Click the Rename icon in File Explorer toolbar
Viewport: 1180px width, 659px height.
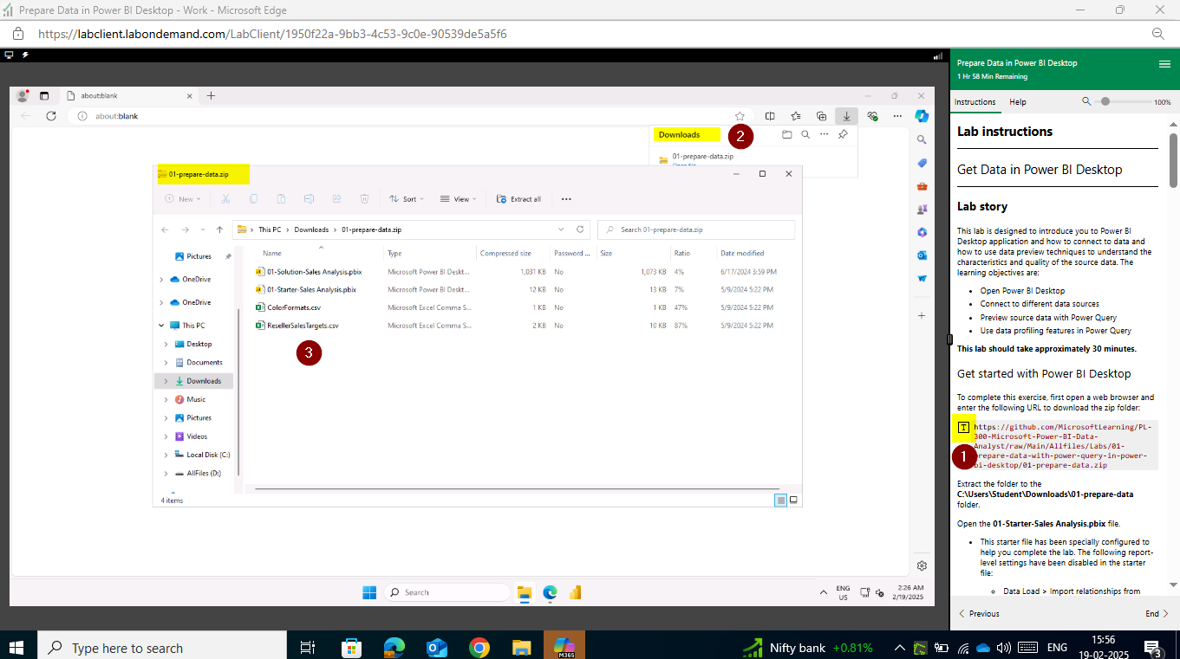coord(309,199)
